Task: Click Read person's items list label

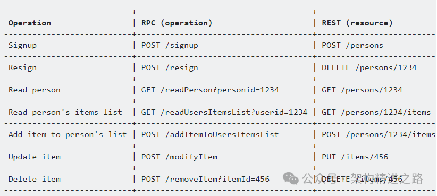Action: (x=65, y=112)
